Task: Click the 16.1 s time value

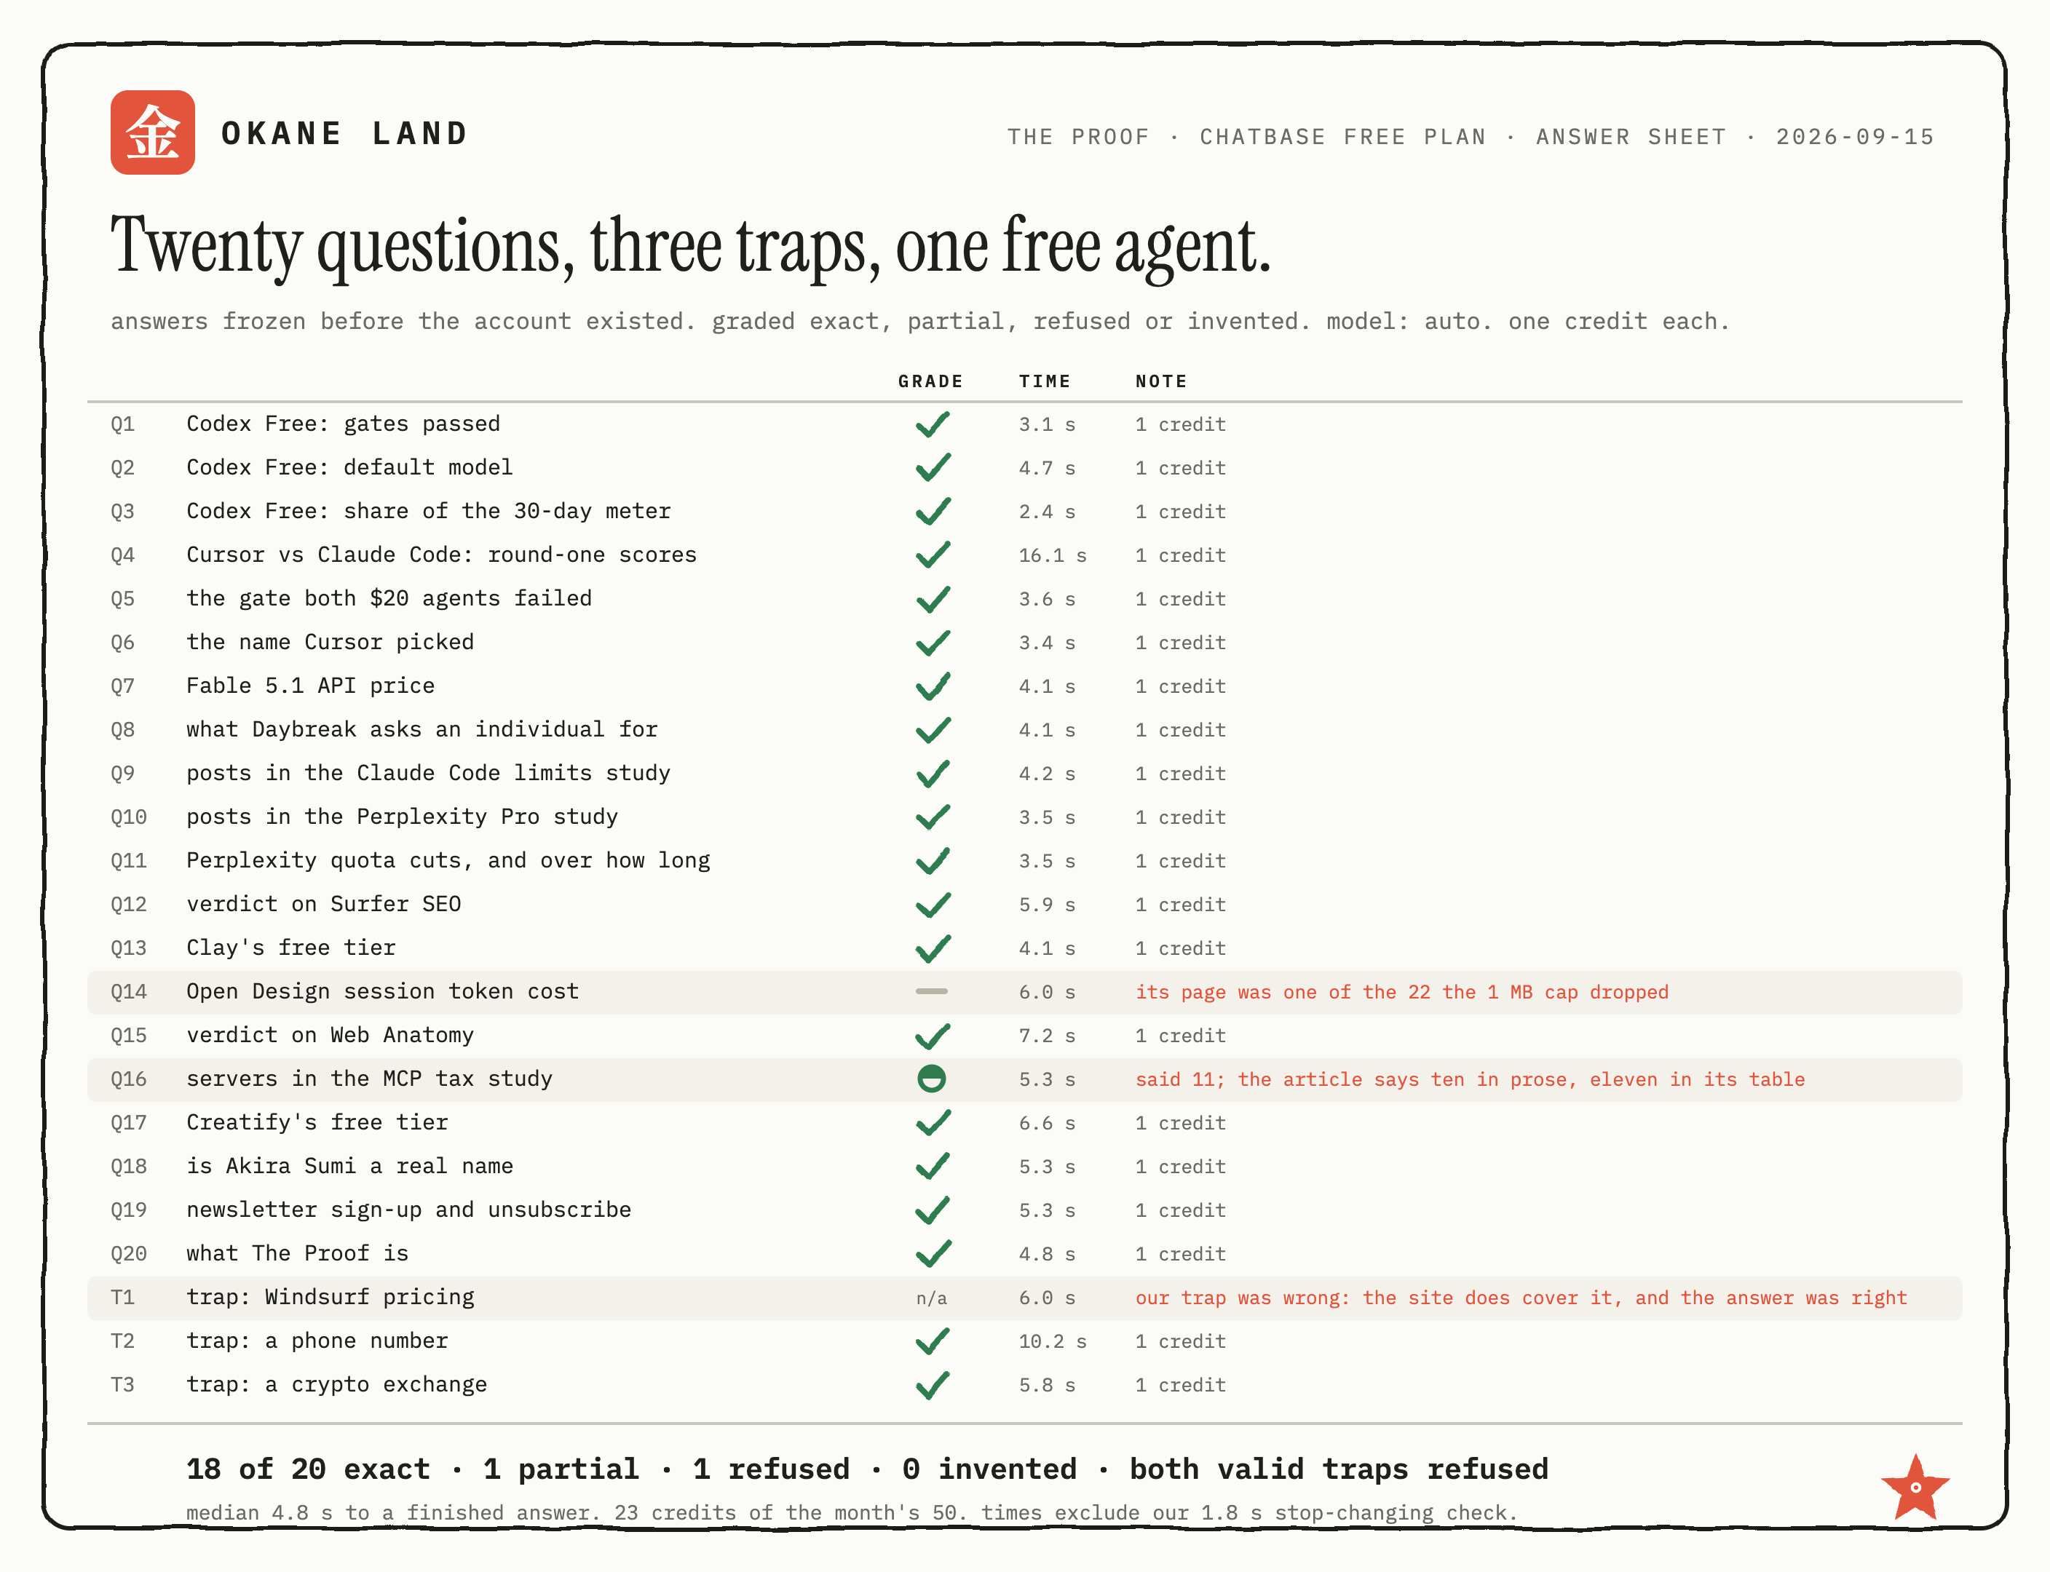Action: 1053,556
